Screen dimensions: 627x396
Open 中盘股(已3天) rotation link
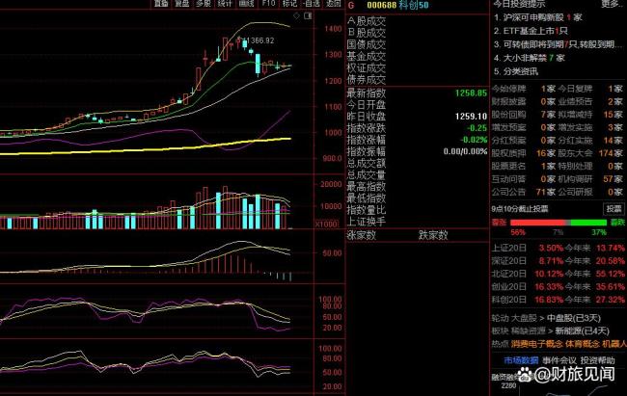click(x=574, y=319)
